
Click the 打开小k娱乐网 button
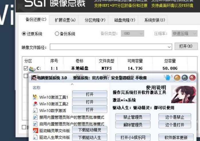coord(133,138)
